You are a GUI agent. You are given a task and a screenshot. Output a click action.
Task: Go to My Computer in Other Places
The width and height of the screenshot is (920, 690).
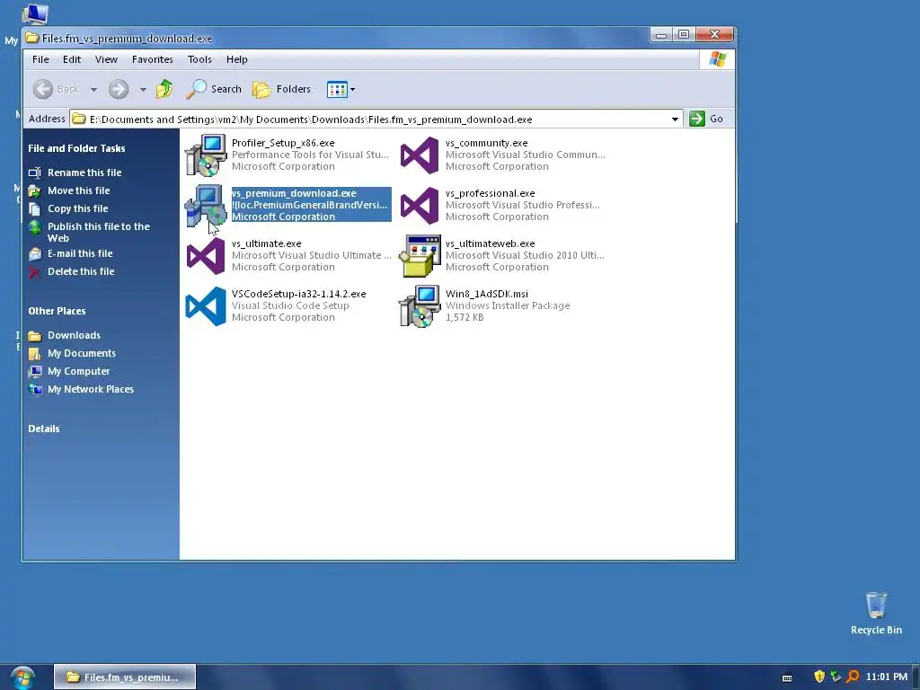[x=79, y=371]
